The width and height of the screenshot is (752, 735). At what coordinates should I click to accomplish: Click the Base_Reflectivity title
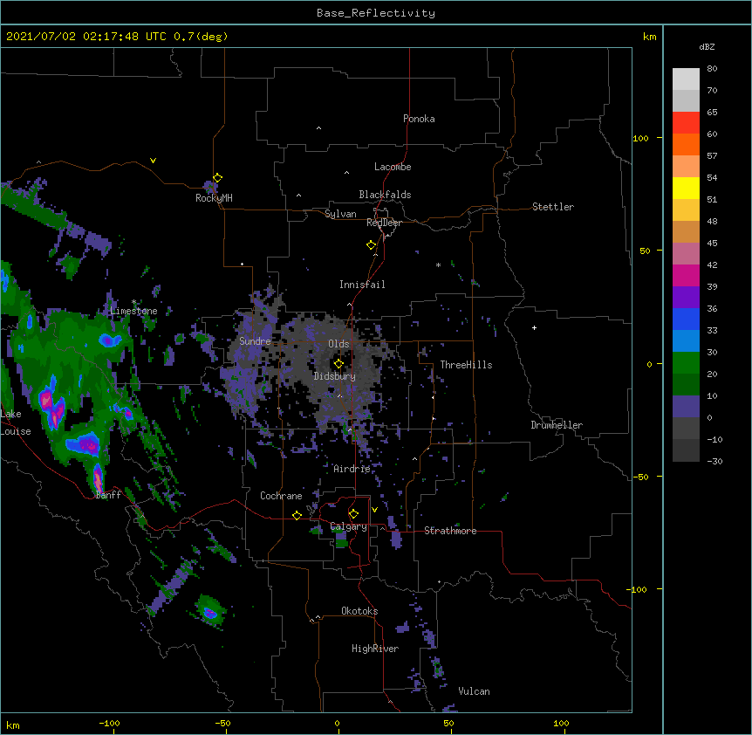tap(376, 13)
